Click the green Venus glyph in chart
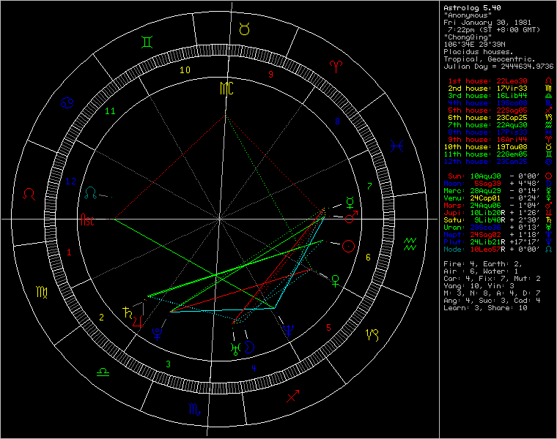This screenshot has width=557, height=439. click(x=336, y=279)
